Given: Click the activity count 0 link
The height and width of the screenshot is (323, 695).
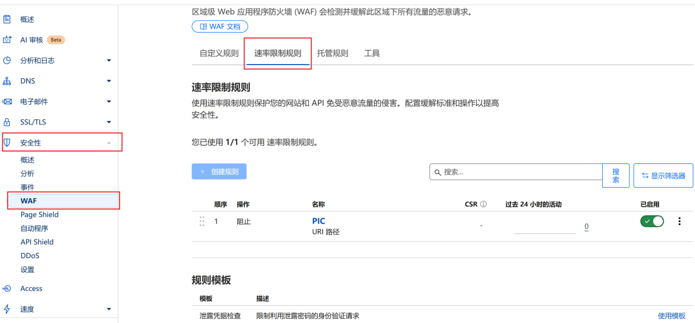Looking at the screenshot, I should point(586,227).
